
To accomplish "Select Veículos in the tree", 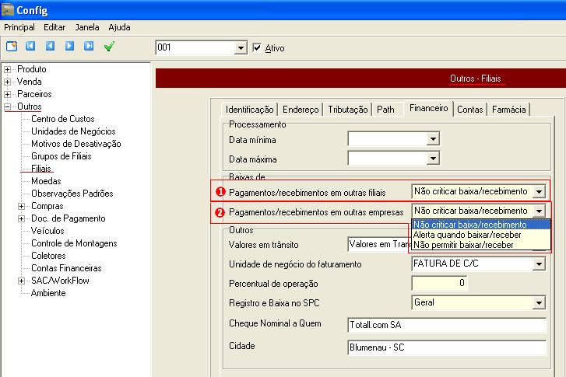I will click(47, 231).
